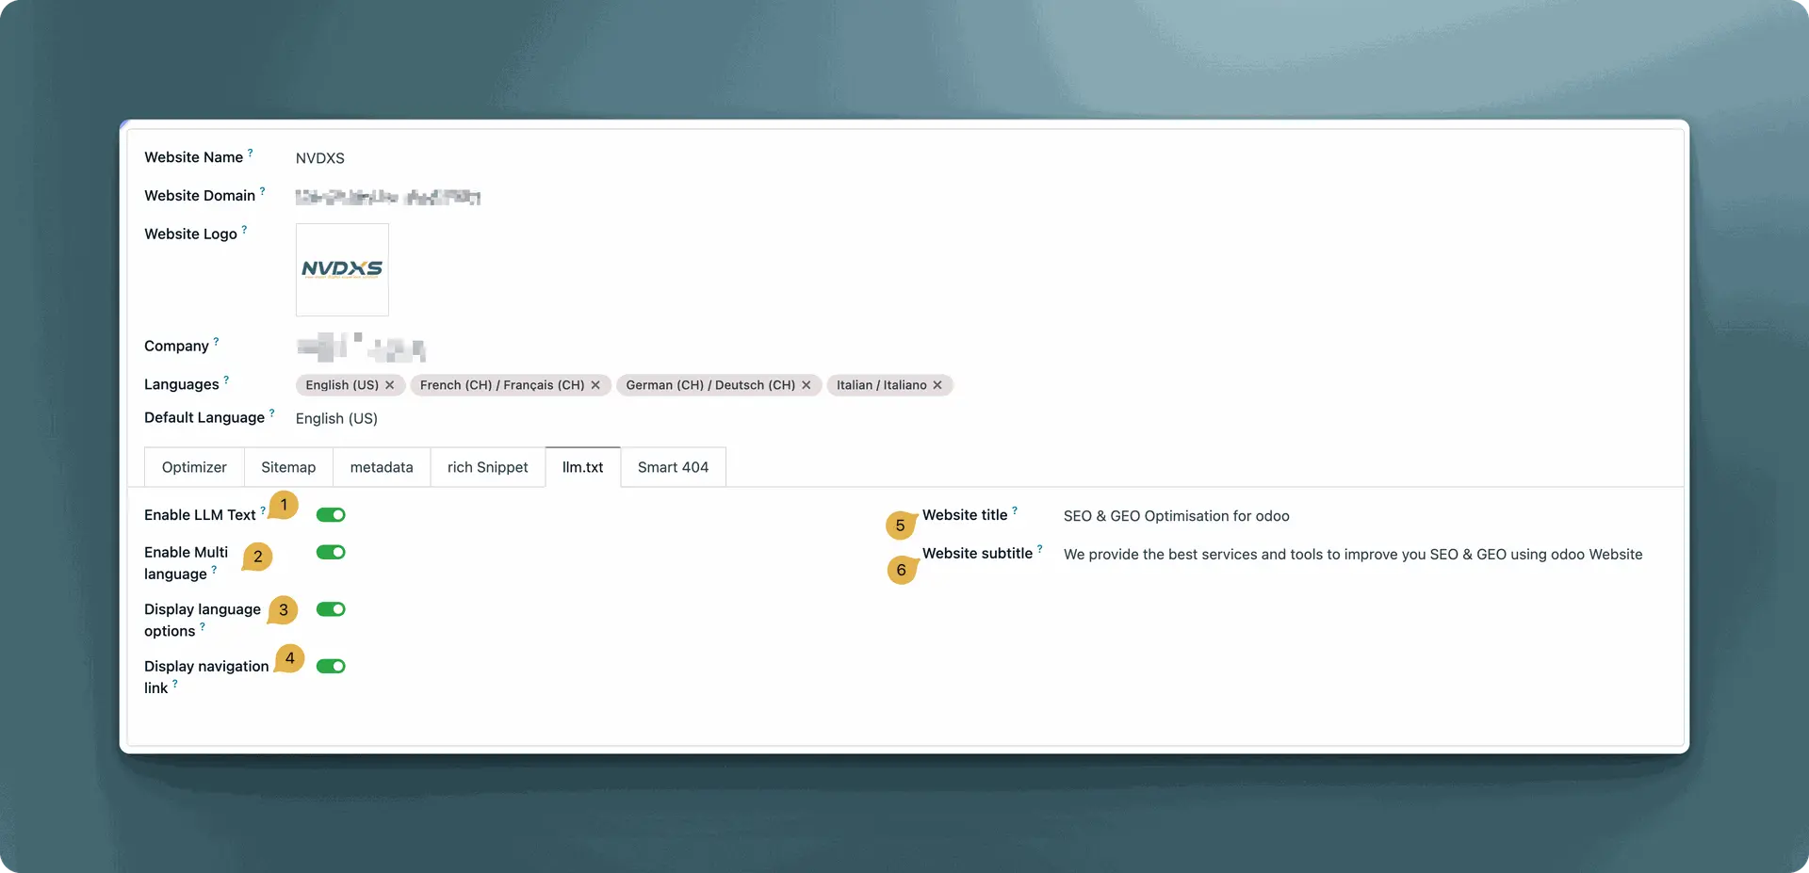Click help icon next to Website Name
Screen dimensions: 1809x873
[x=251, y=152]
